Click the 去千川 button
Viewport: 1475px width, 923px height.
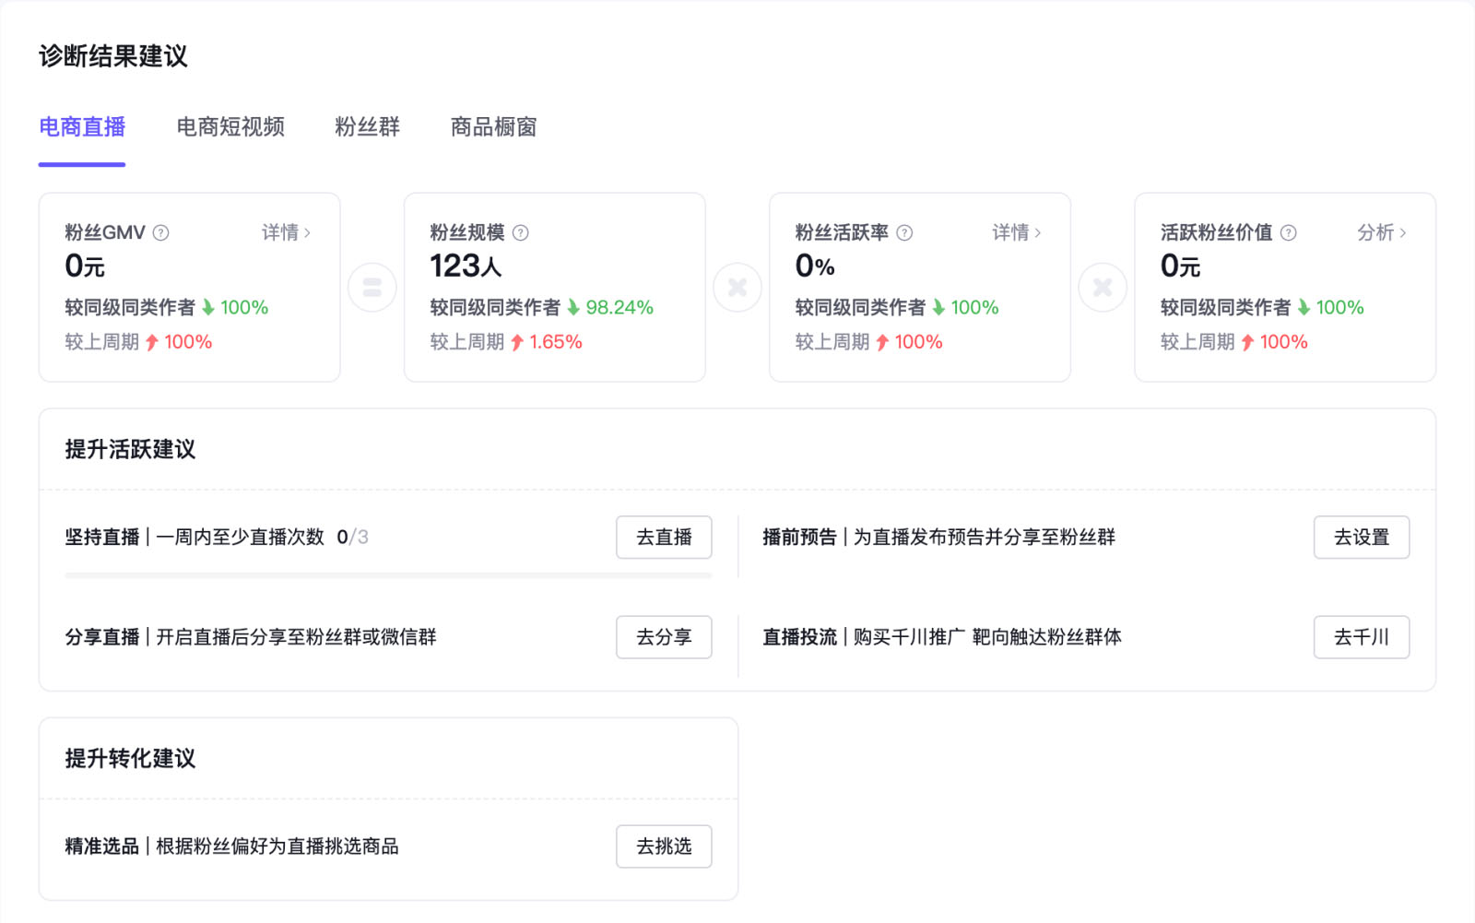tap(1361, 637)
